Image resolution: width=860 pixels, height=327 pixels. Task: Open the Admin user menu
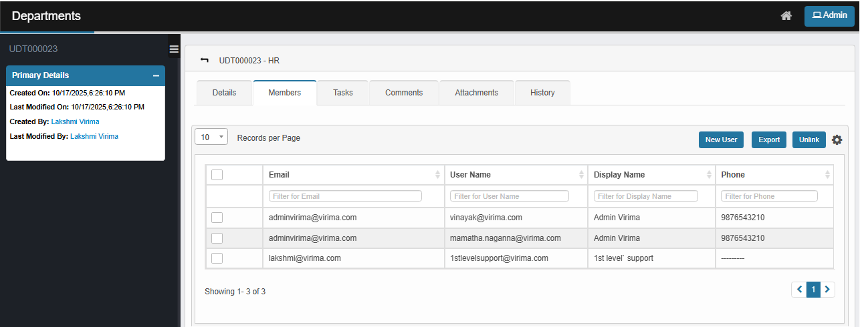pyautogui.click(x=829, y=15)
